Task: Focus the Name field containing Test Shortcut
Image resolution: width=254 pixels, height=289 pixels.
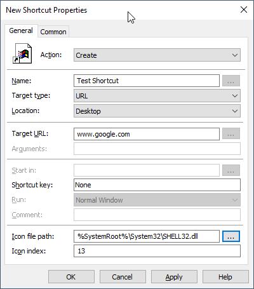Action: pyautogui.click(x=147, y=81)
